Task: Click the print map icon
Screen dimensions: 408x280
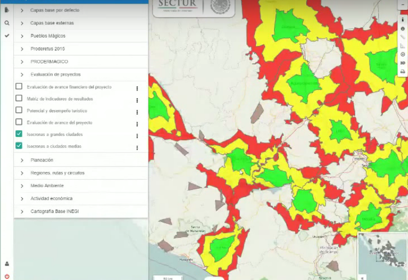Action: [403, 71]
